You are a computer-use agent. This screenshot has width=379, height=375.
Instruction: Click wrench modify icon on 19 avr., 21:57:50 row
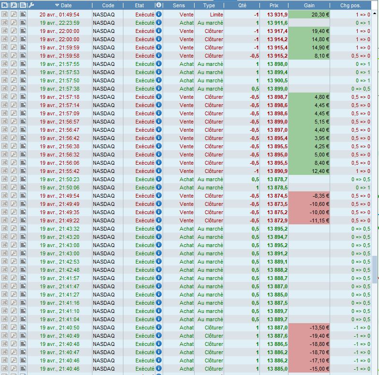[x=14, y=80]
